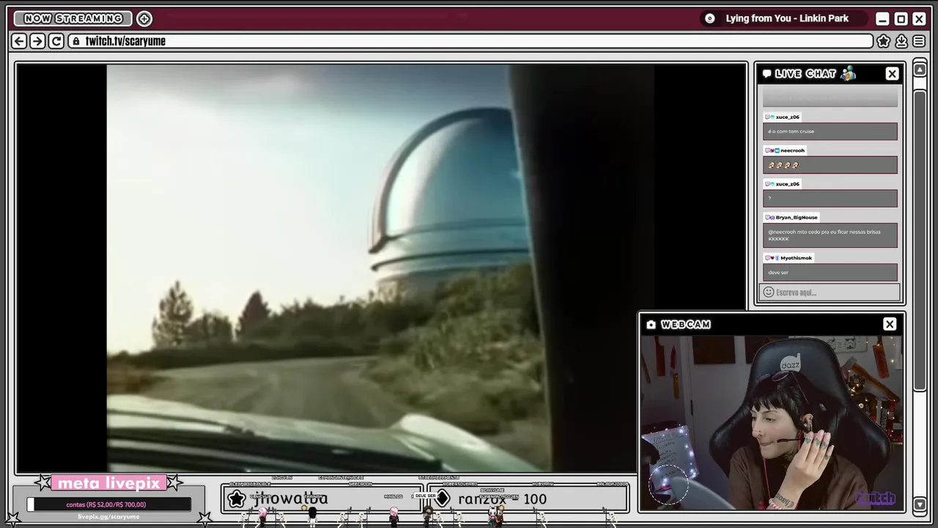Click the page scrollbar down arrow
Viewport: 938px width, 528px height.
(x=920, y=504)
